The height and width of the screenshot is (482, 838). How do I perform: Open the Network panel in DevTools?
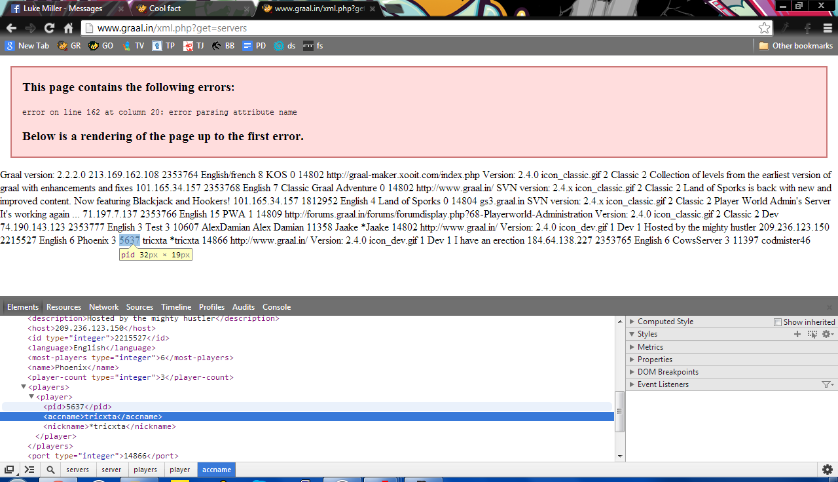[x=104, y=307]
